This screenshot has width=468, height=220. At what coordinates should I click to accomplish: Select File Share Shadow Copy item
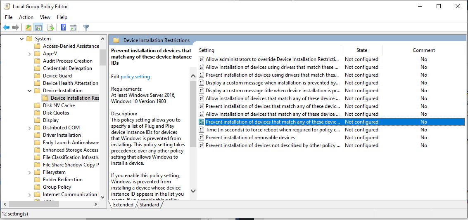pyautogui.click(x=71, y=165)
